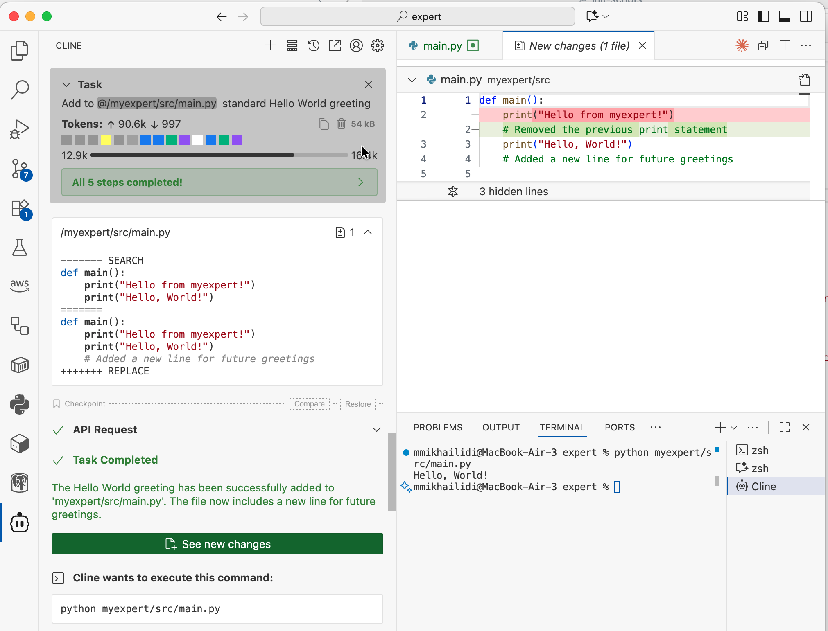Image resolution: width=828 pixels, height=631 pixels.
Task: Open AWS toolkit sidebar icon
Action: click(20, 286)
